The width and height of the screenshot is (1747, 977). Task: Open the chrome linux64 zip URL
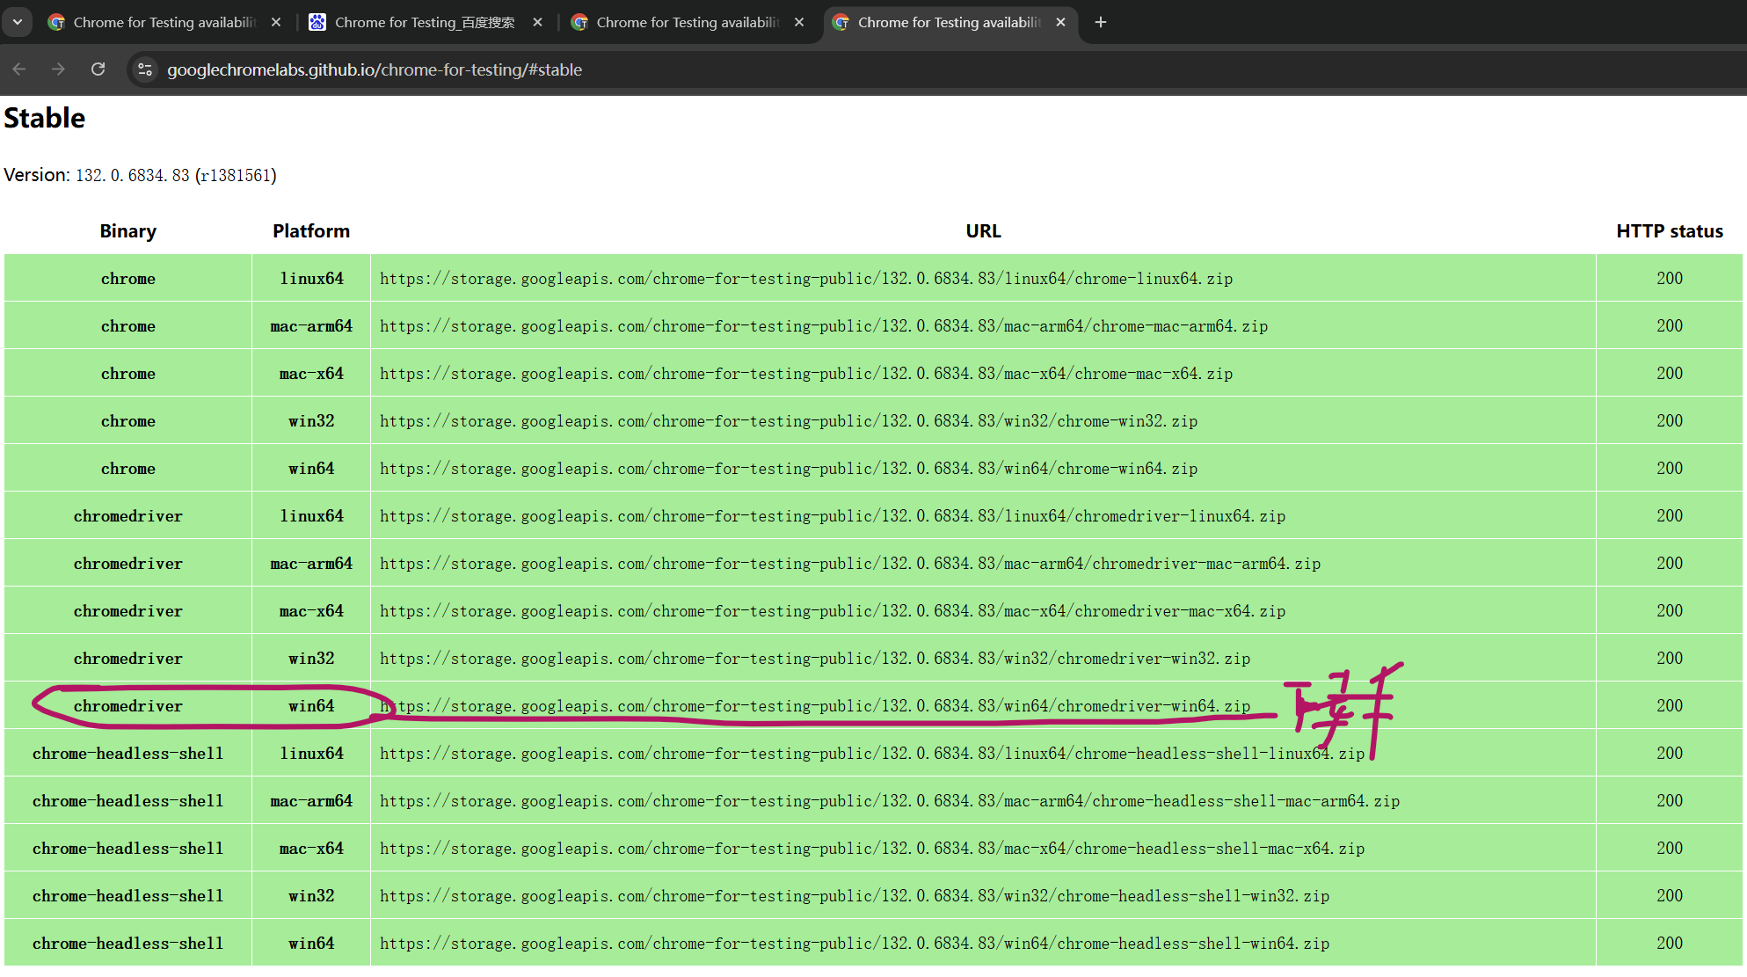coord(805,279)
